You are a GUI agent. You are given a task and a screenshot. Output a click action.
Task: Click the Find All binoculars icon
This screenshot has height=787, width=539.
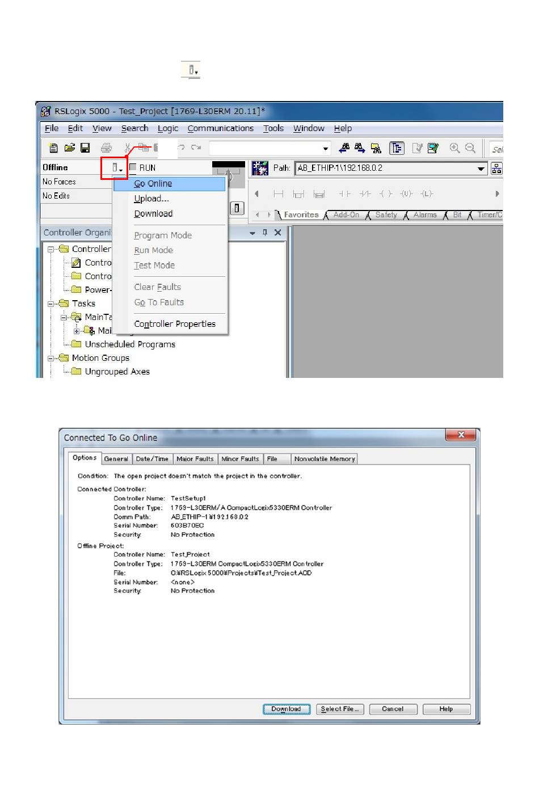376,149
